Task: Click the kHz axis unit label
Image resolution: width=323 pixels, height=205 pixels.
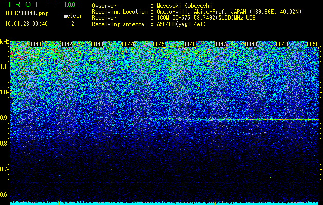Action: [5, 42]
